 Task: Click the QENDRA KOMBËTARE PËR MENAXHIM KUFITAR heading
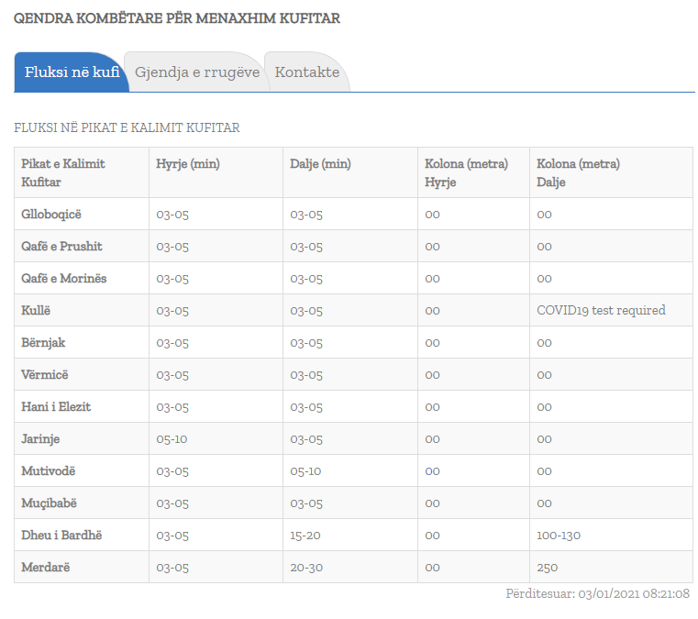177,18
